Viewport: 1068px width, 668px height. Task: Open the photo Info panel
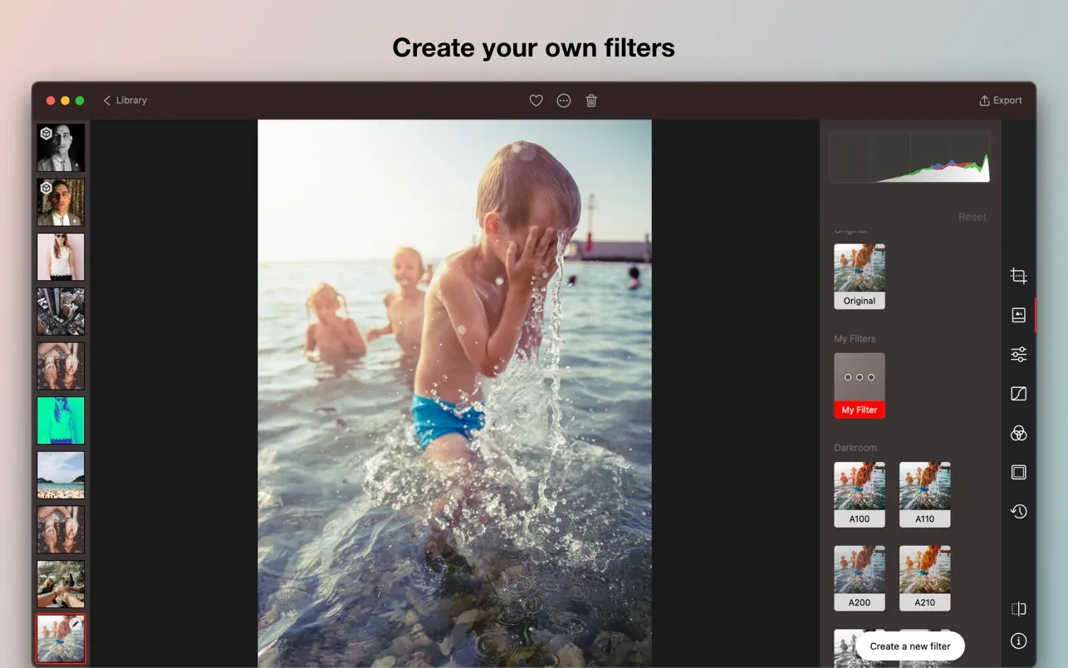[1018, 641]
